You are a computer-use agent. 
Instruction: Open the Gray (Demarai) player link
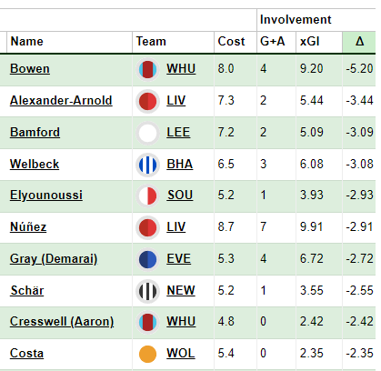[x=54, y=259]
